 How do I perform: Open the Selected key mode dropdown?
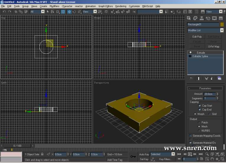173,154
